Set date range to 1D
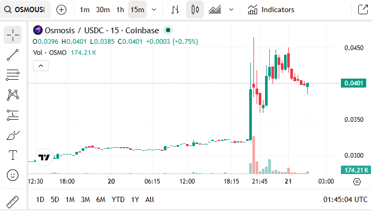This screenshot has width=372, height=211. (40, 199)
